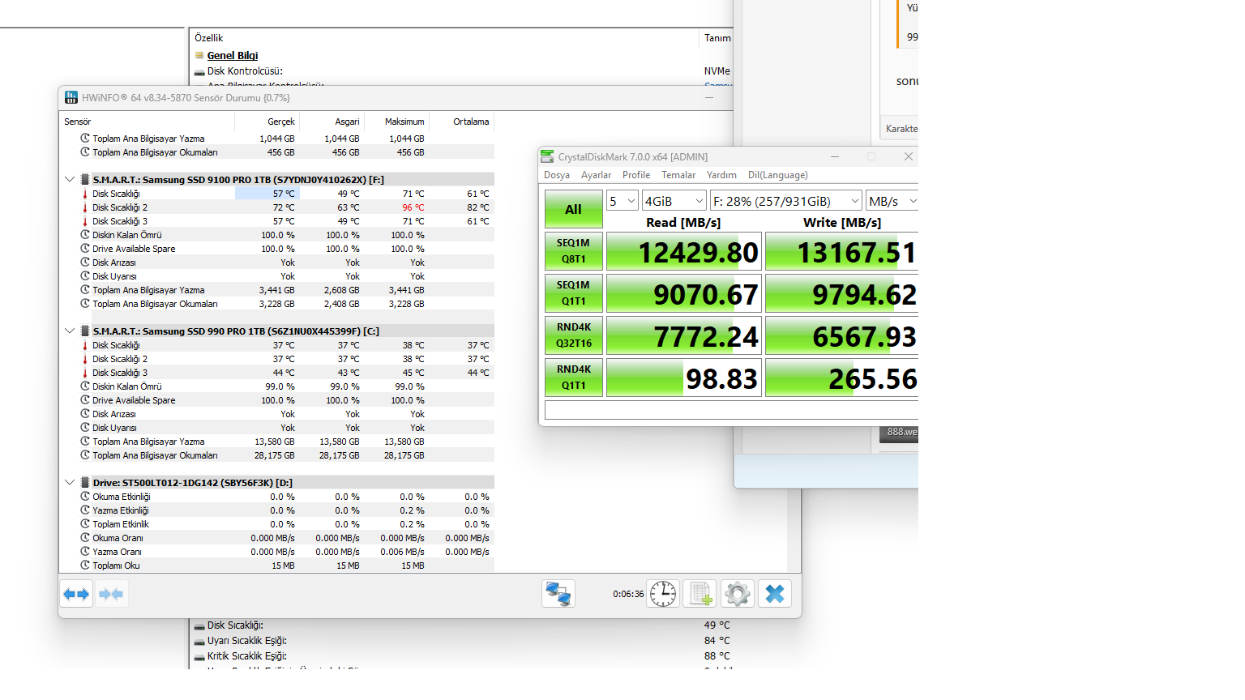Open Dil(Language) menu in CrystalDiskMark
Viewport: 1245px width, 700px height.
[x=778, y=175]
